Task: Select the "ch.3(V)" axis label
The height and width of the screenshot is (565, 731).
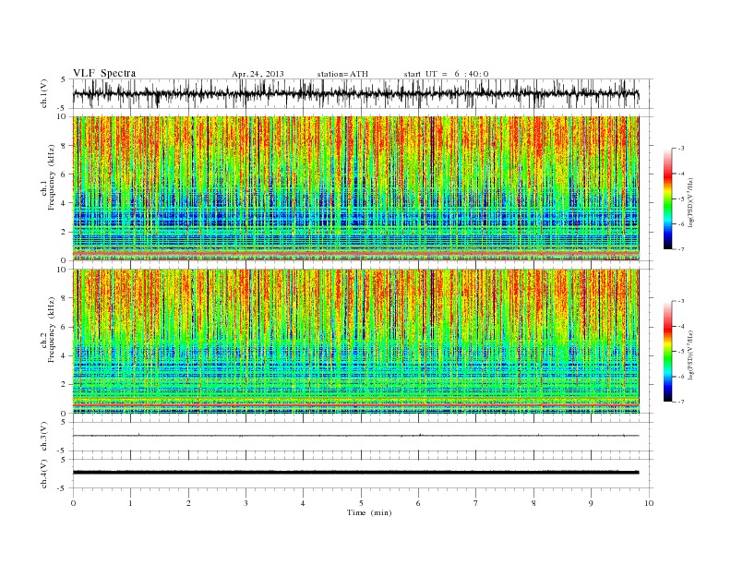Action: [x=44, y=437]
